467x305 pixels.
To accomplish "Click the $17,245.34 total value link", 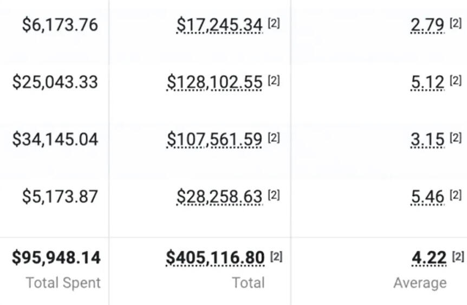I will (219, 24).
